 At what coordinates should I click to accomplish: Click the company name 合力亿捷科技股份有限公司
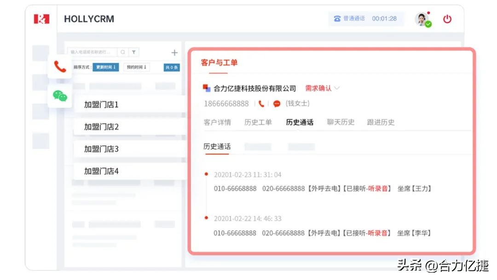[x=255, y=88]
